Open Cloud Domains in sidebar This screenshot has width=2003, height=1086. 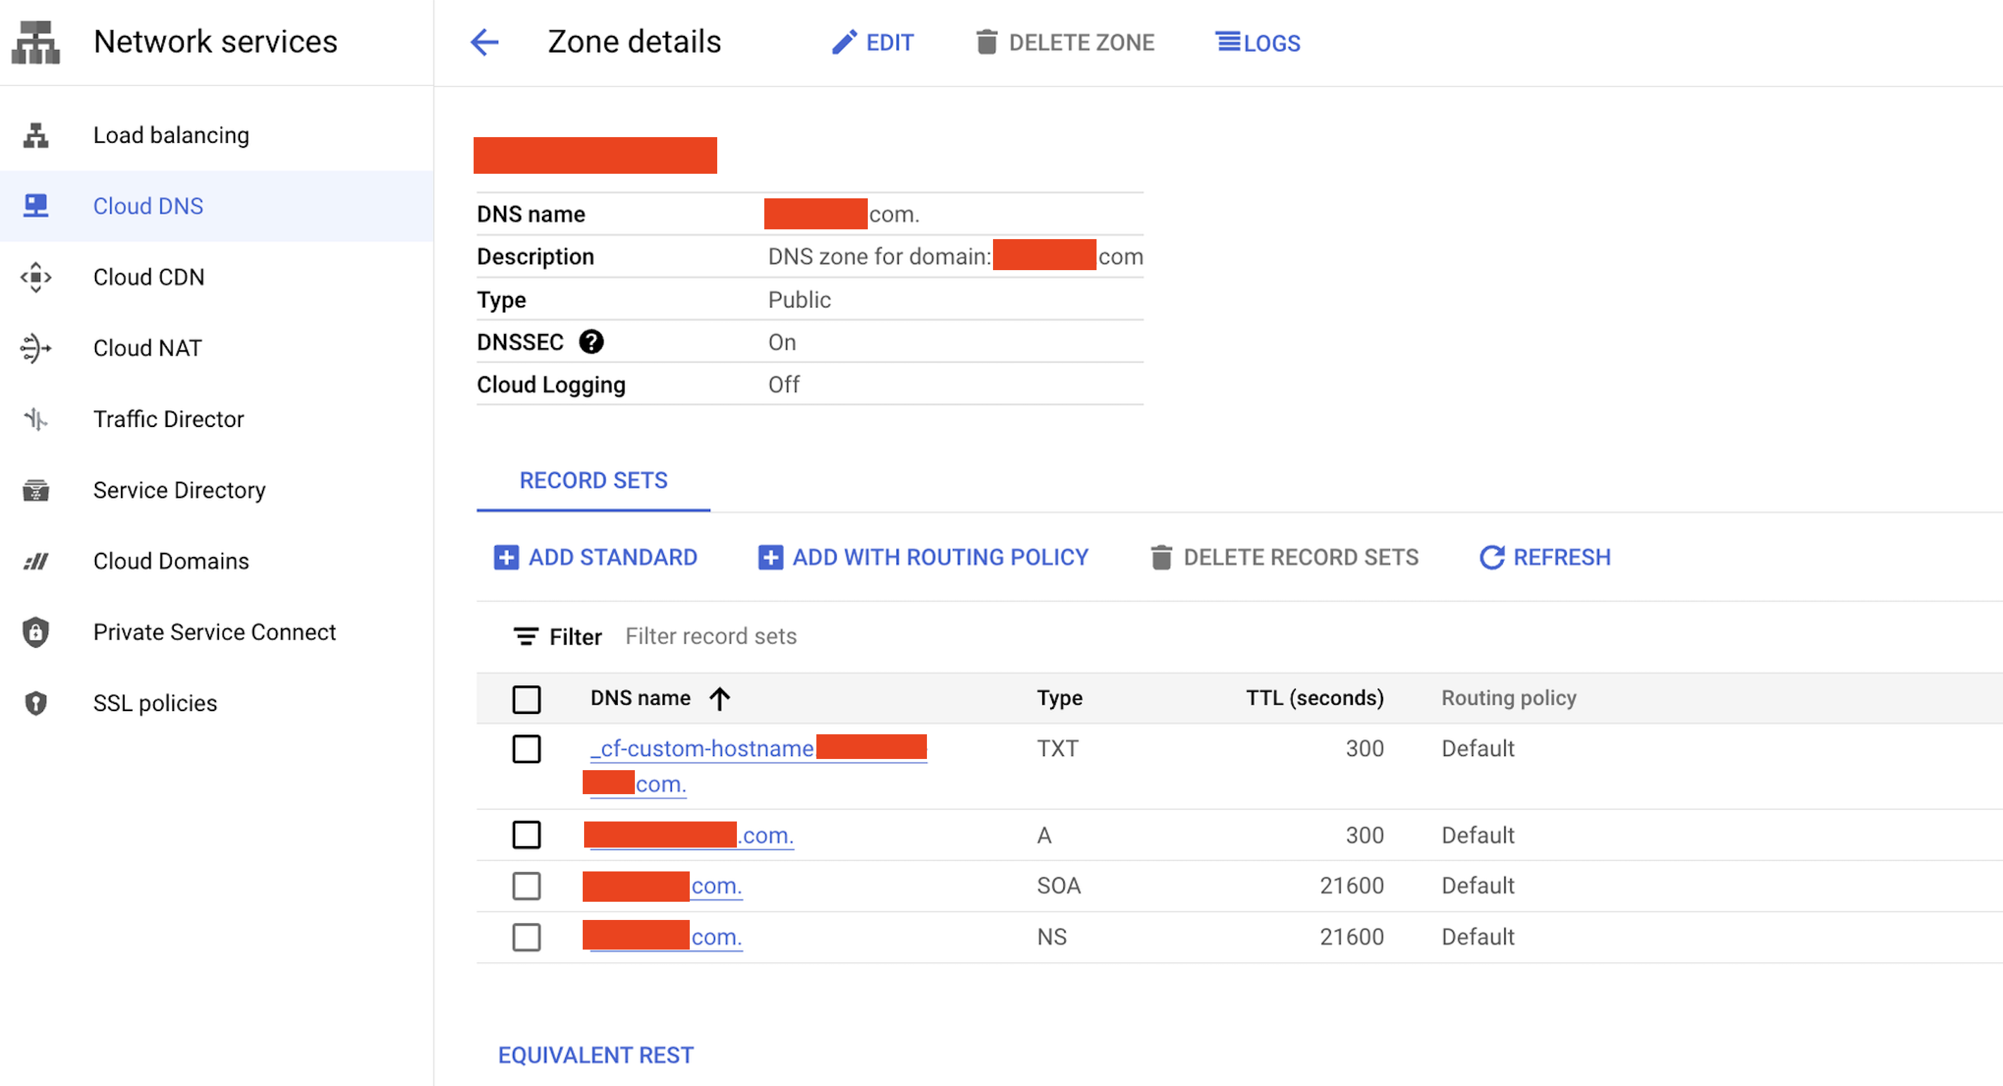(171, 562)
